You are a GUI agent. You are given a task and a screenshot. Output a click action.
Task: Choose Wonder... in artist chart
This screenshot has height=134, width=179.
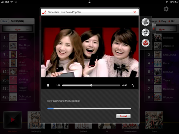click(x=161, y=97)
